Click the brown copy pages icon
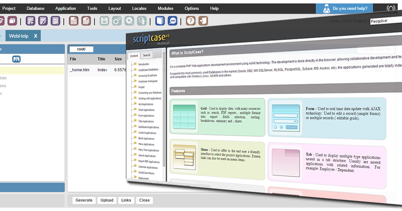The height and width of the screenshot is (211, 402). 86,21
